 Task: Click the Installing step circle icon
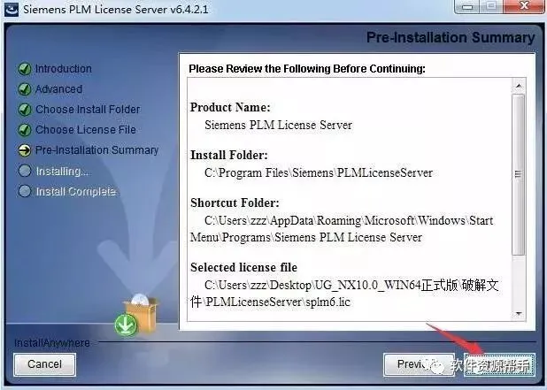pyautogui.click(x=25, y=171)
